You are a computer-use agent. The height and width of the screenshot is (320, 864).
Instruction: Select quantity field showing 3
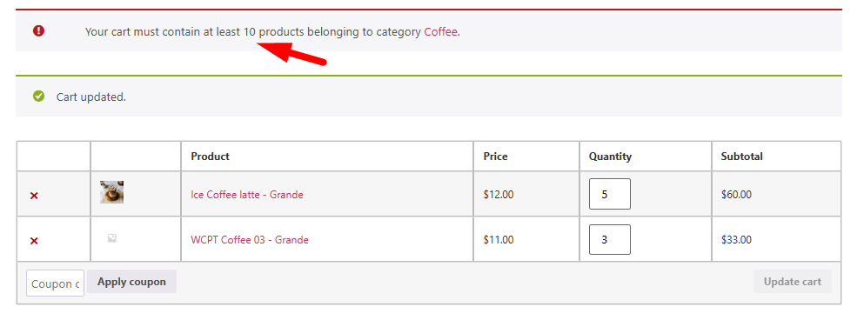pos(610,240)
